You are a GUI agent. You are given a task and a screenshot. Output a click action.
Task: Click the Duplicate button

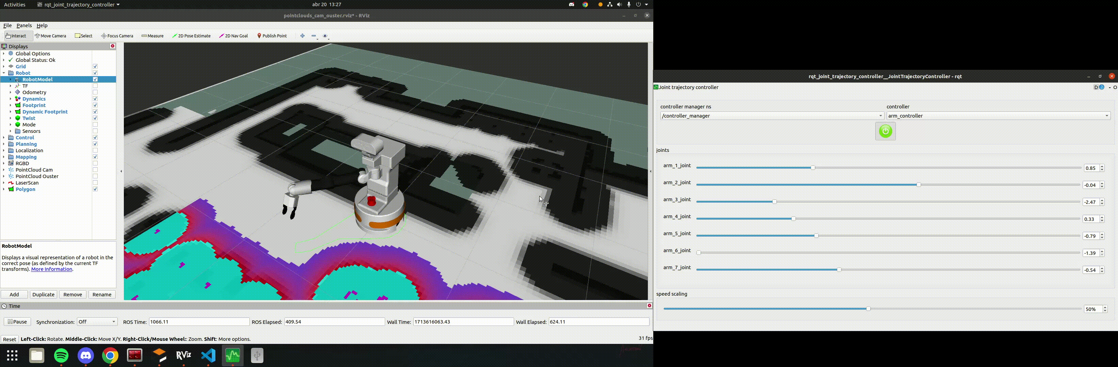coord(44,295)
